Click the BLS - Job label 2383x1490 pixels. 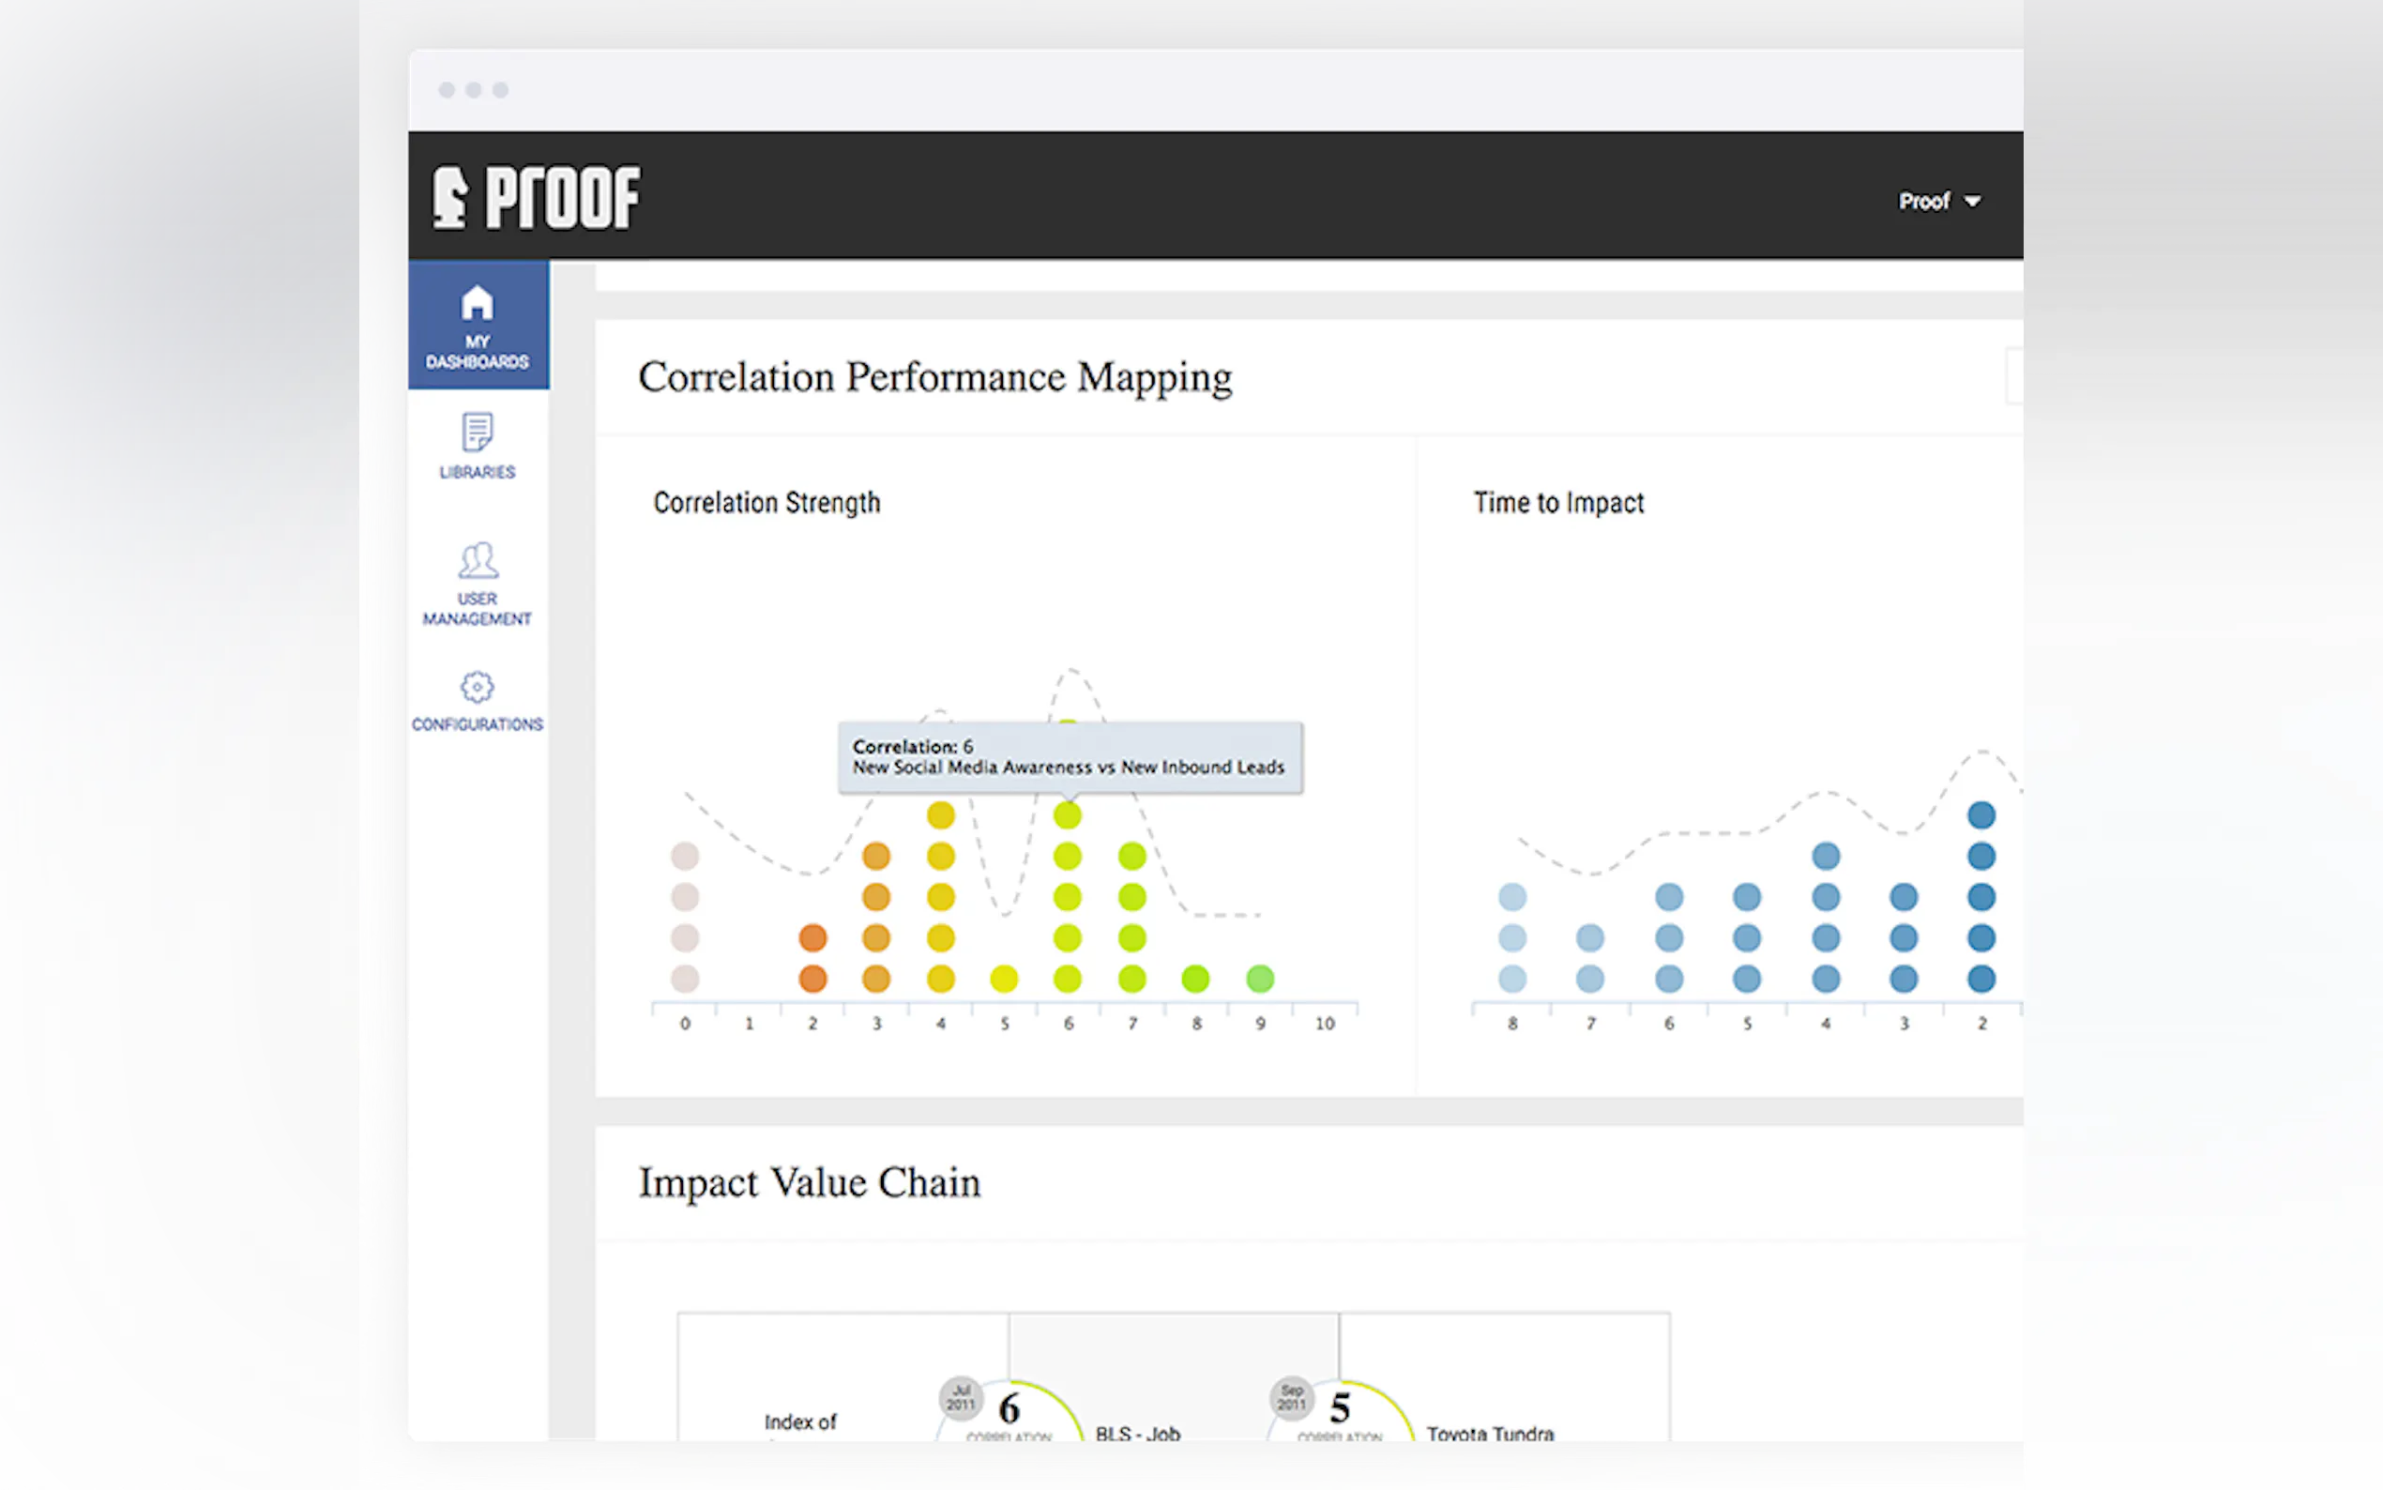point(1138,1433)
